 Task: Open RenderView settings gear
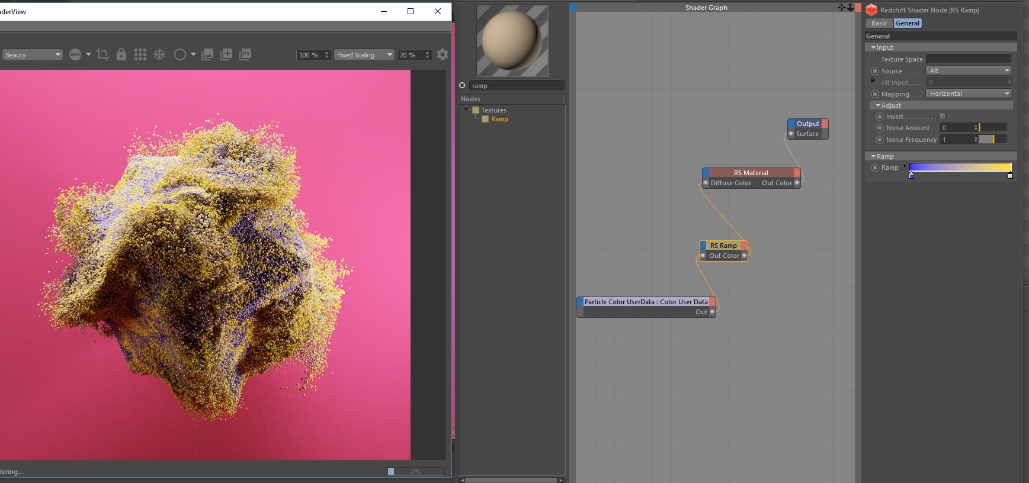click(443, 54)
